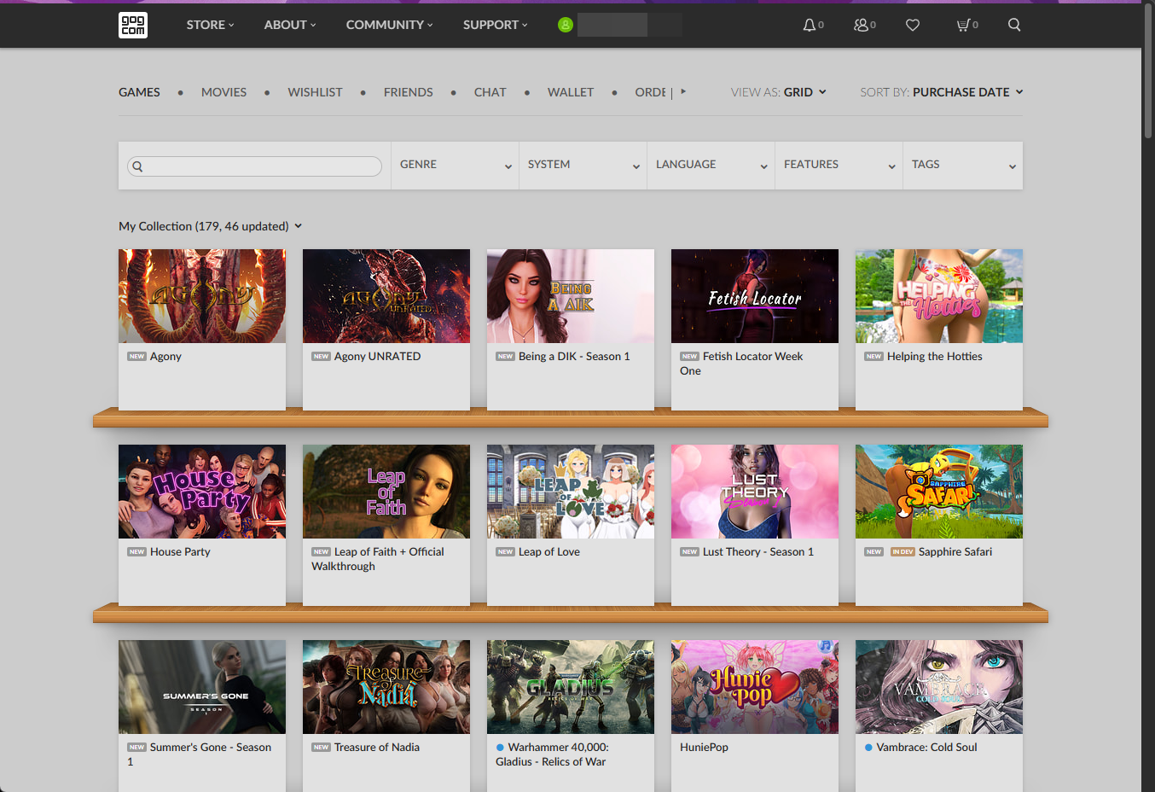1155x792 pixels.
Task: Switch to the WALLET tab
Action: pos(571,92)
